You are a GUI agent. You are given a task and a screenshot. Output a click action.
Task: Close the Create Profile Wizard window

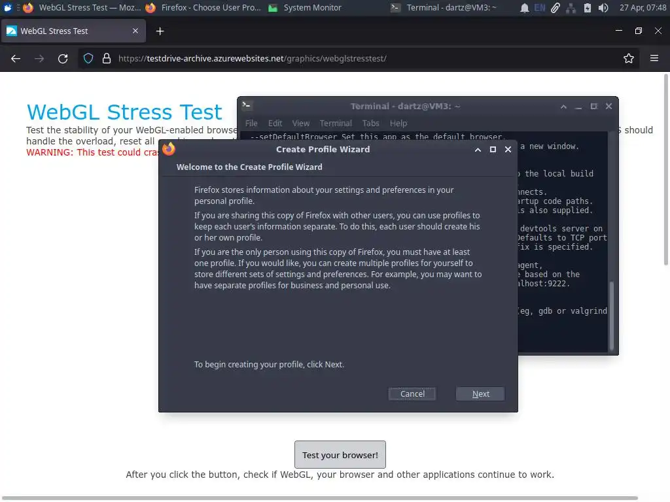click(x=508, y=150)
